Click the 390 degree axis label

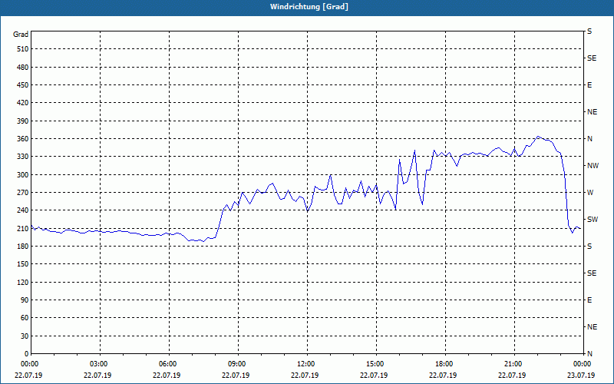(x=22, y=121)
